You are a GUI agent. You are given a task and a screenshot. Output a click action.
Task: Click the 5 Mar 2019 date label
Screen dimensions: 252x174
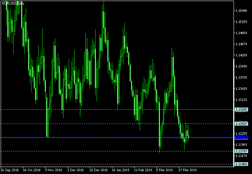pos(164,170)
